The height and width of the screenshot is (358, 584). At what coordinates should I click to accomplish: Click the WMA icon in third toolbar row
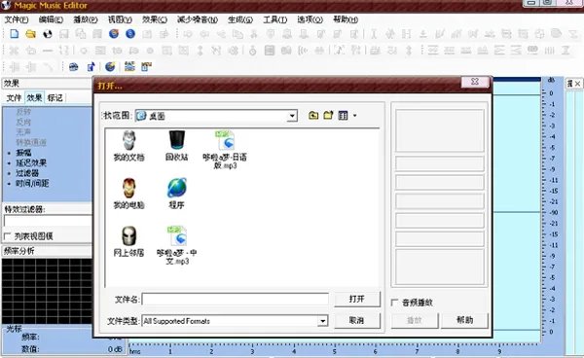click(146, 66)
